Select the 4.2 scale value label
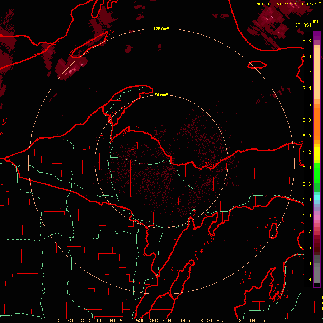The image size is (323, 323). 307,152
